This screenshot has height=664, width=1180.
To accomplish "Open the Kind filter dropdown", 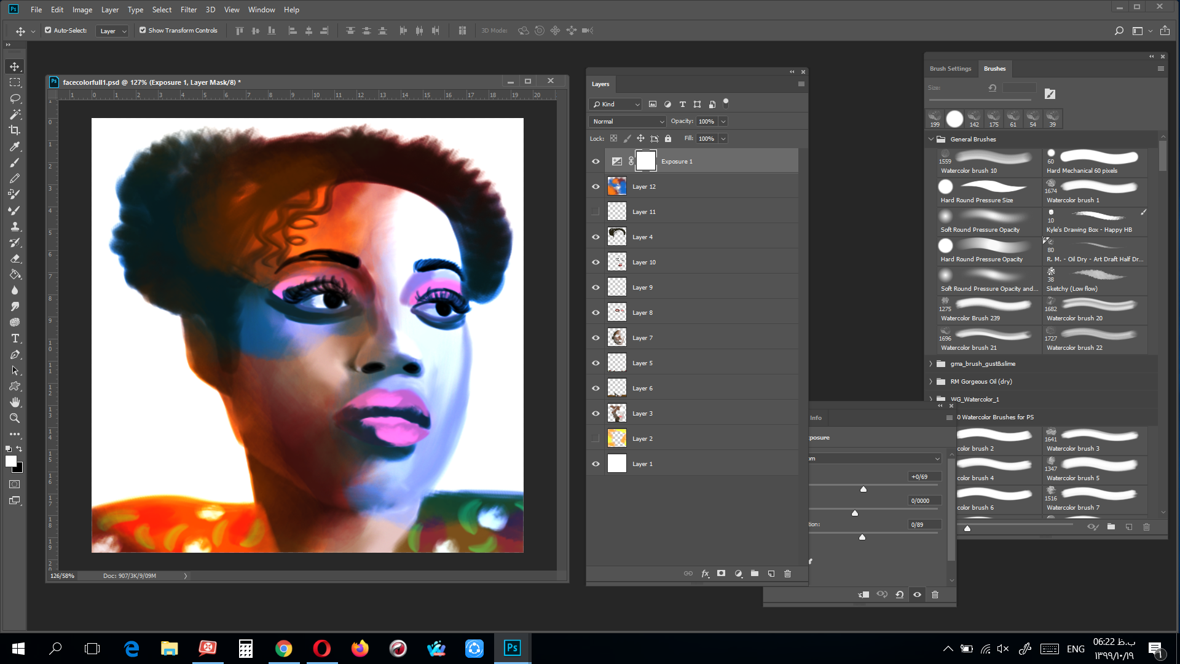I will [615, 105].
